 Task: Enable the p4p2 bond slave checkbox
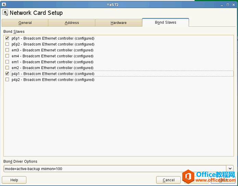[x=7, y=80]
